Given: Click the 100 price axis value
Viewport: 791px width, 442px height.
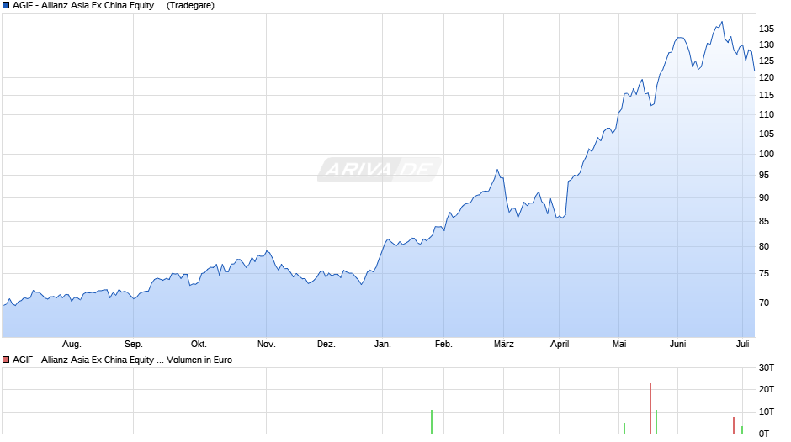Looking at the screenshot, I should (767, 155).
